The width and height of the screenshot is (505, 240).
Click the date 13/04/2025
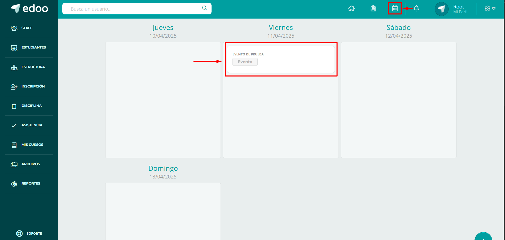(163, 177)
